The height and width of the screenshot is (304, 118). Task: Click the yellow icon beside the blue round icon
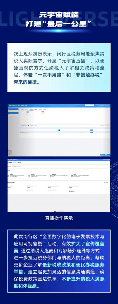[x=43, y=112]
